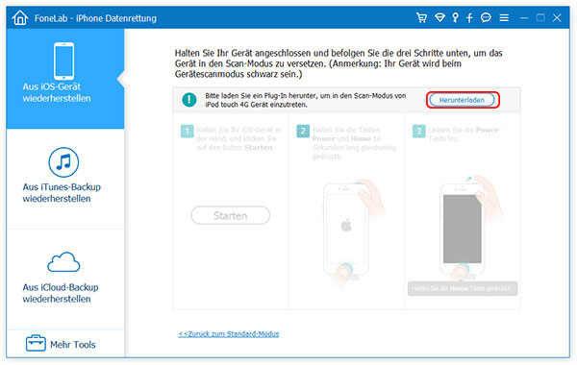Click the exclamation notice icon
Viewport: 577px width, 365px height.
click(x=189, y=99)
